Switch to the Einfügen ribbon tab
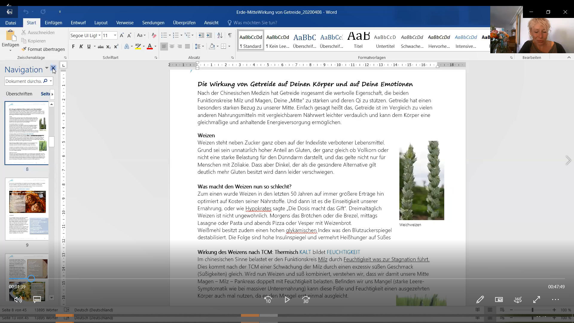The image size is (574, 323). point(54,23)
